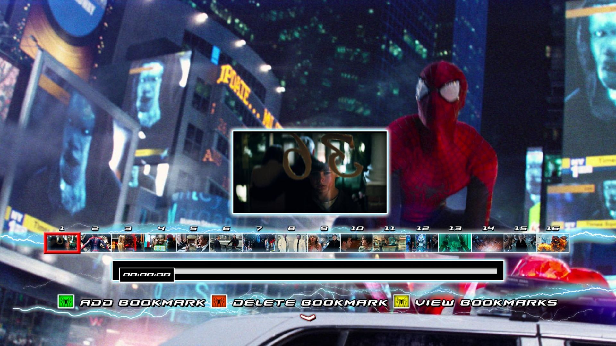
Task: Open chapter 7 thumbnail
Action: coord(259,243)
